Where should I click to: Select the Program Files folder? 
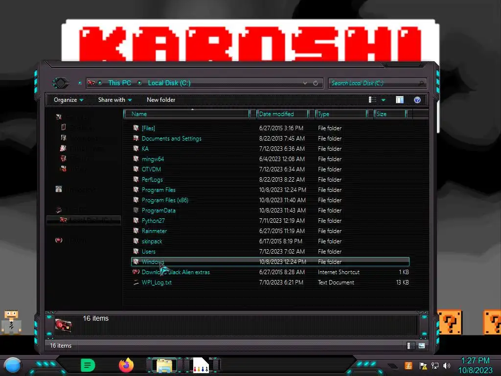159,190
